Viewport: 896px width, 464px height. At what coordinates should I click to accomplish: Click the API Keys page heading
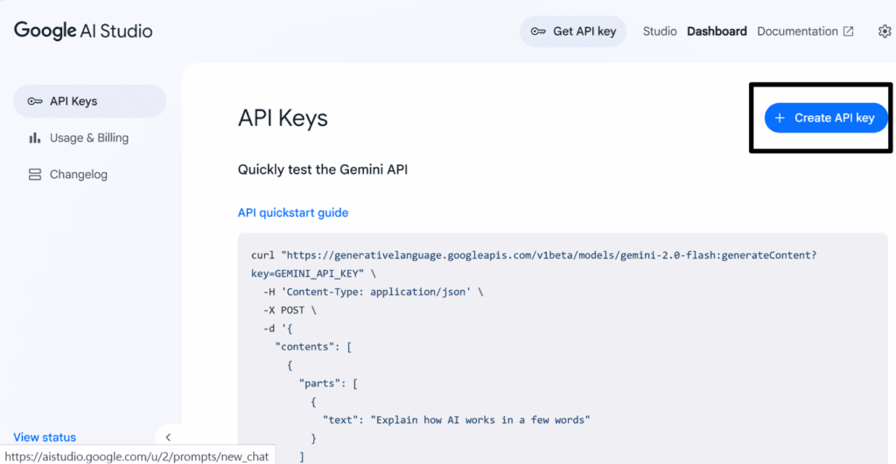point(283,118)
